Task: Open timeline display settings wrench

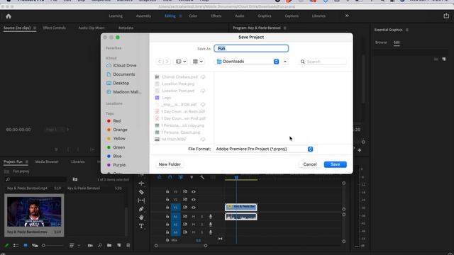Action: point(202,177)
